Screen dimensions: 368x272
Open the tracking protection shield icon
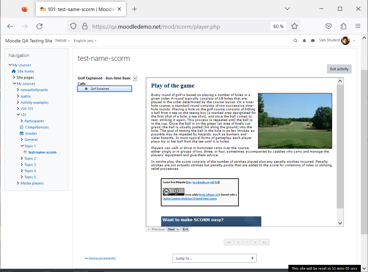click(x=73, y=26)
